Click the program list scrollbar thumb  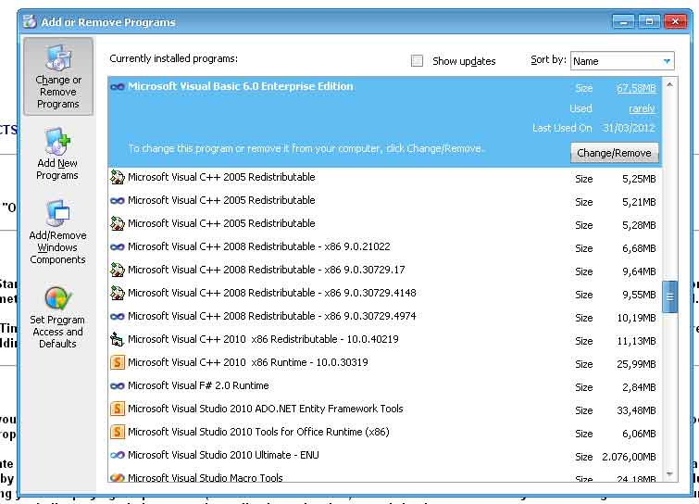click(x=670, y=296)
